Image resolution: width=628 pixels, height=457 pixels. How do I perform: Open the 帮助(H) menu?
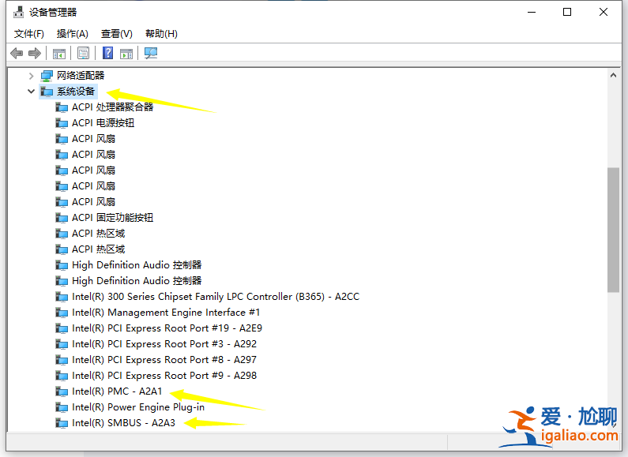click(161, 34)
